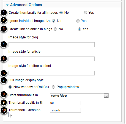Viewport: 126px width, 124px height.
Task: Click the Advanced Options header title
Action: pos(26,5)
